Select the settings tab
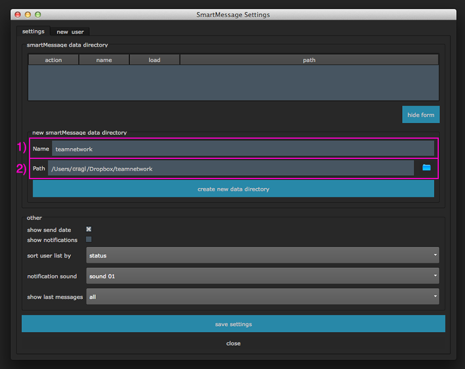Screen dimensions: 465x369 [33, 31]
